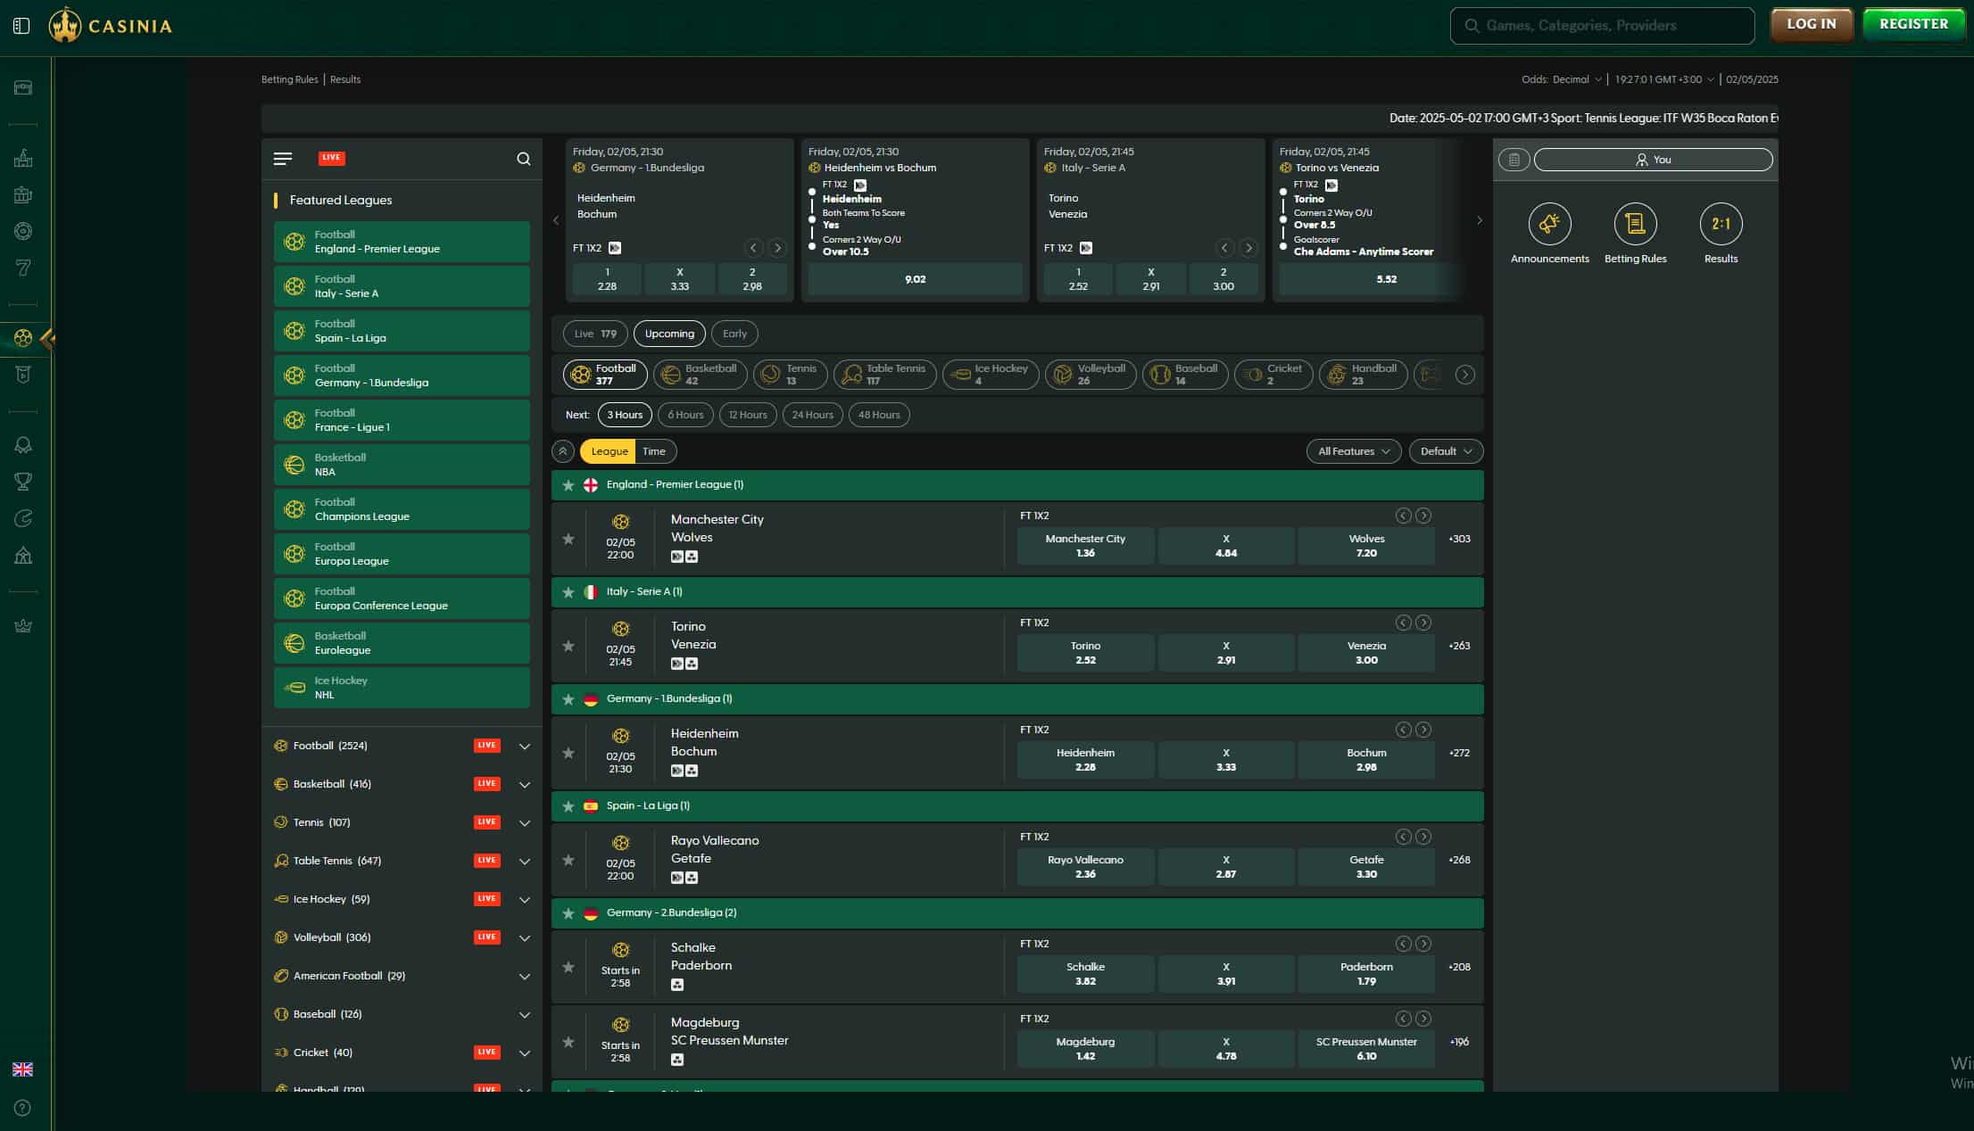Image resolution: width=1974 pixels, height=1131 pixels.
Task: Expand the Tennis (107) sport list
Action: pyautogui.click(x=525, y=823)
